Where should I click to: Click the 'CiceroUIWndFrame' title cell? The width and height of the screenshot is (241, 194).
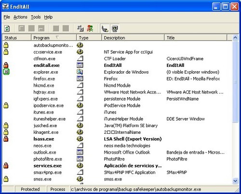185,59
